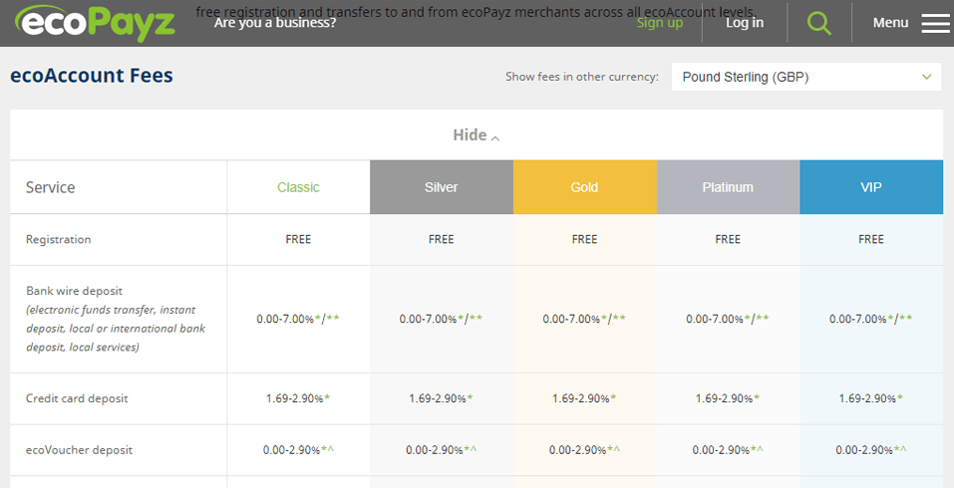The image size is (954, 488).
Task: Open the hamburger Menu icon
Action: (935, 23)
